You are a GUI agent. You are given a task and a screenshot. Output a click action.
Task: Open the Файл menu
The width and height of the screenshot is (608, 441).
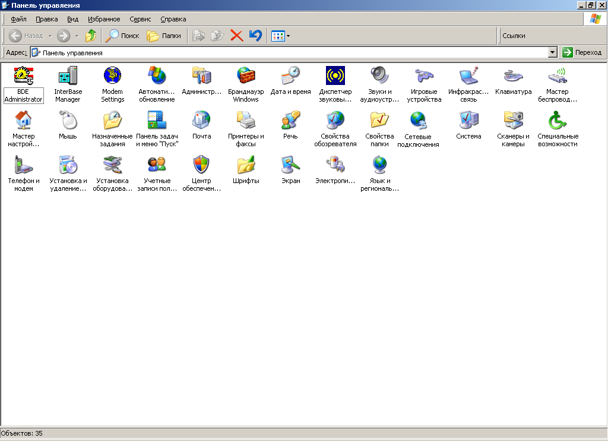point(18,19)
